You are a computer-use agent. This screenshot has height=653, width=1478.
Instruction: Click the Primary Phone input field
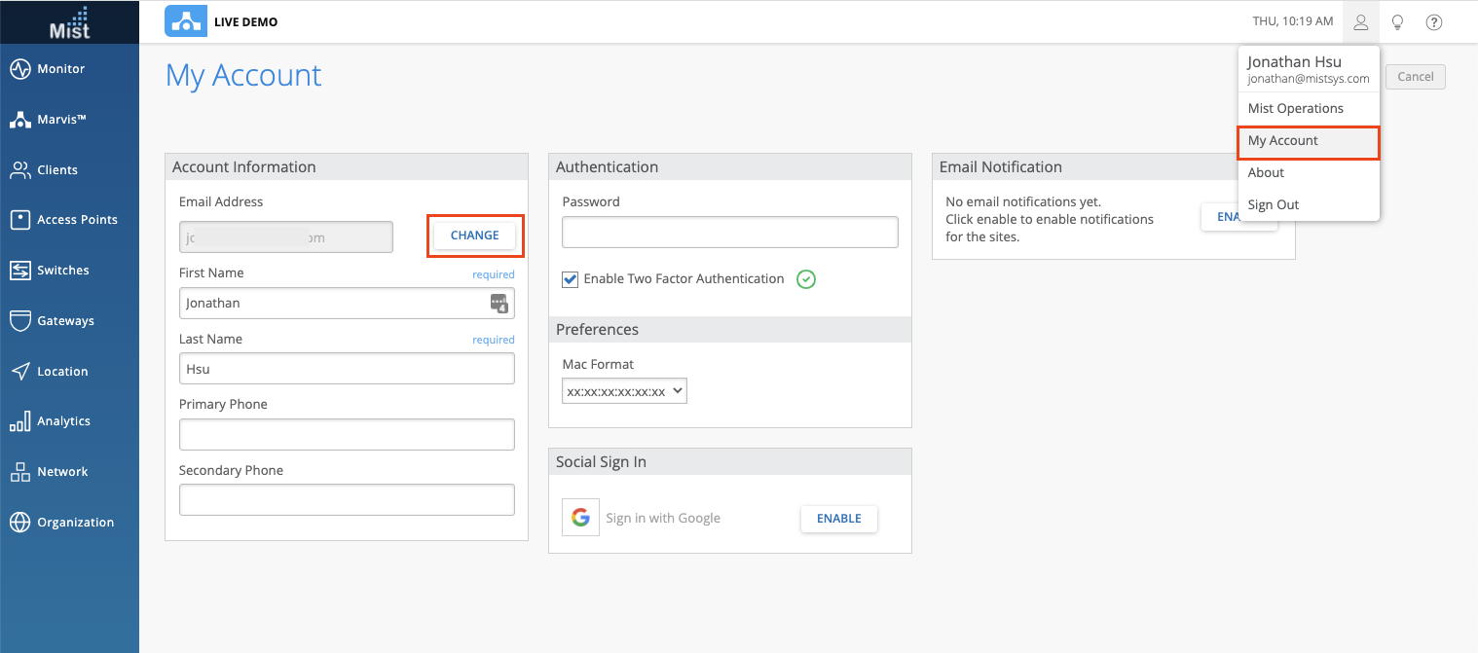coord(347,435)
